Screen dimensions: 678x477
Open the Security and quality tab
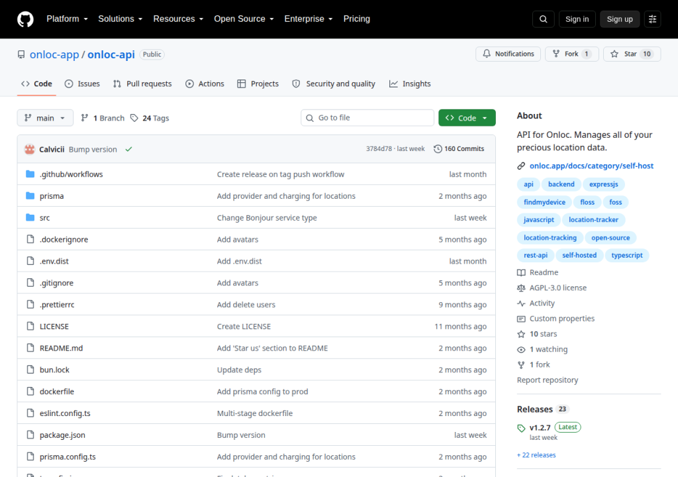pos(334,84)
